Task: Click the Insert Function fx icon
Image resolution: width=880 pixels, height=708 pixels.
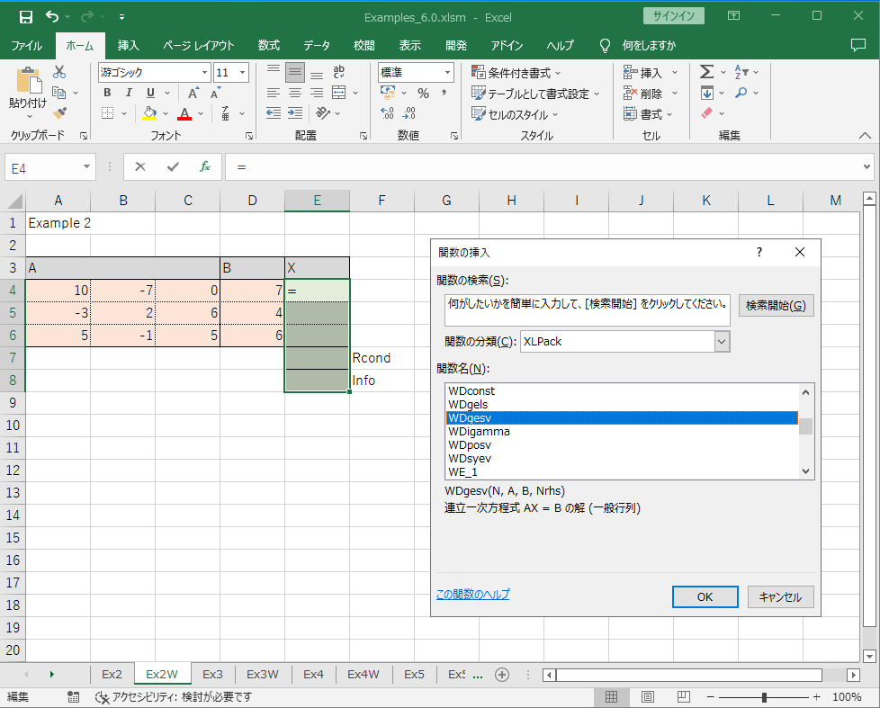Action: point(205,166)
